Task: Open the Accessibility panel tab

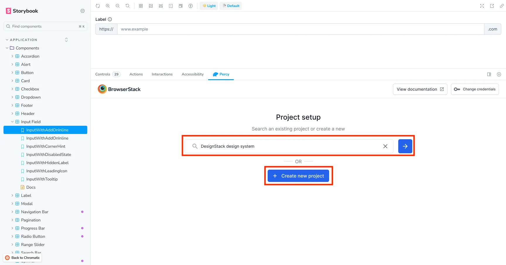Action: [x=192, y=74]
